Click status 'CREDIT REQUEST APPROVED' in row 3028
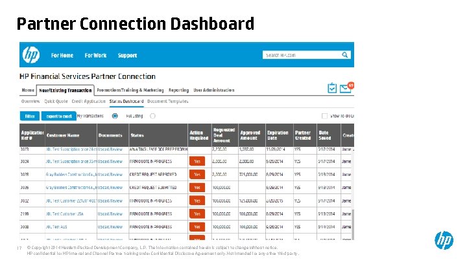467x262 pixels. 153,175
